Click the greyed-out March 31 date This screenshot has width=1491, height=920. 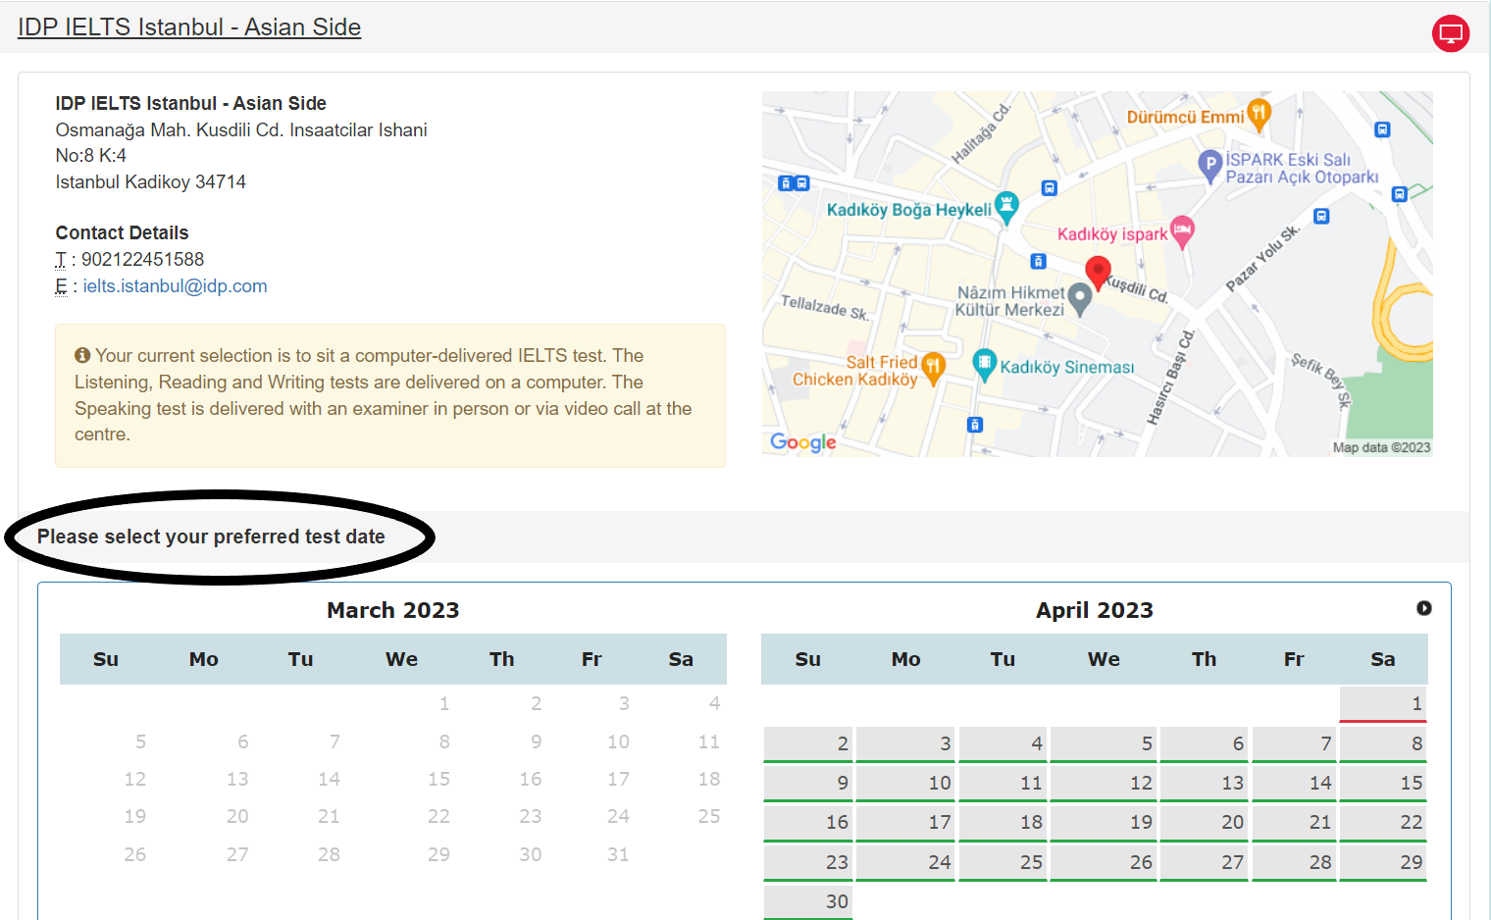click(618, 854)
